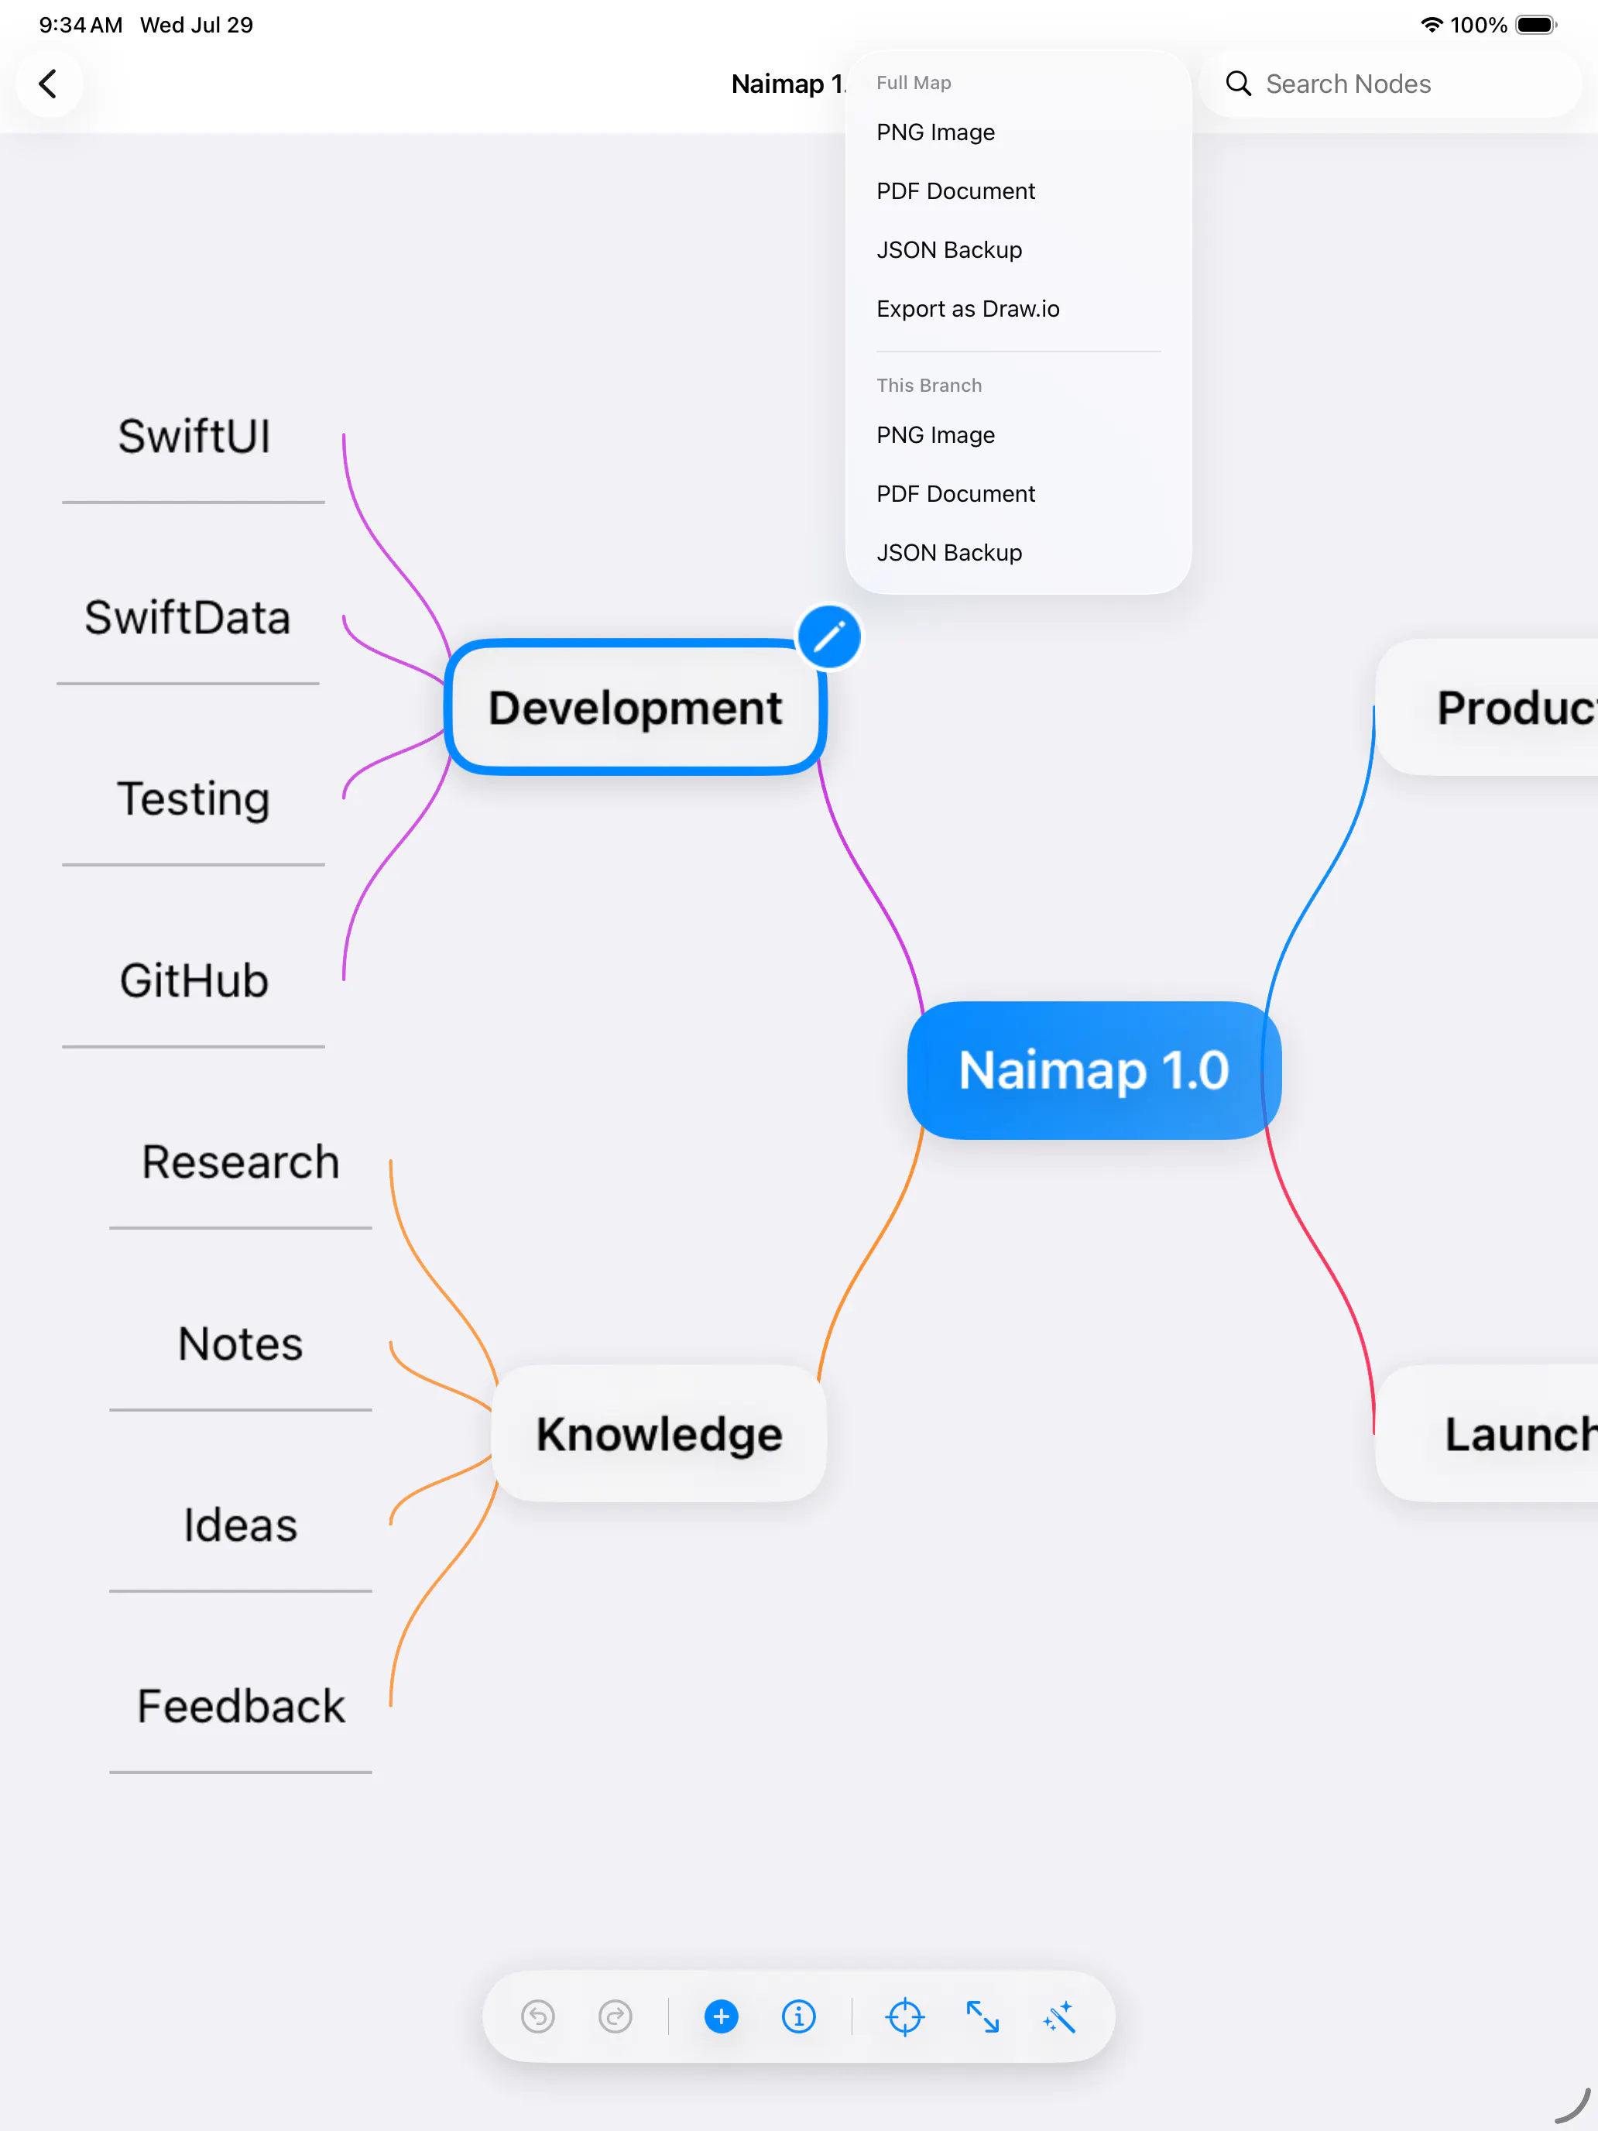Select the Research leaf node
The height and width of the screenshot is (2131, 1598).
tap(241, 1162)
